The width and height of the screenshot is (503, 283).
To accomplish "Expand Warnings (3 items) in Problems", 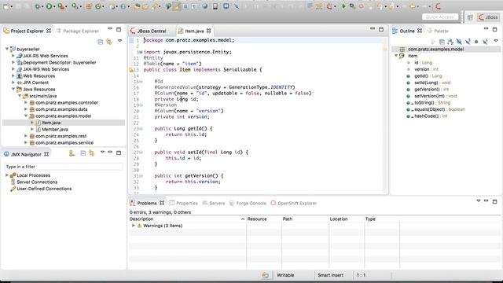I will click(x=134, y=226).
